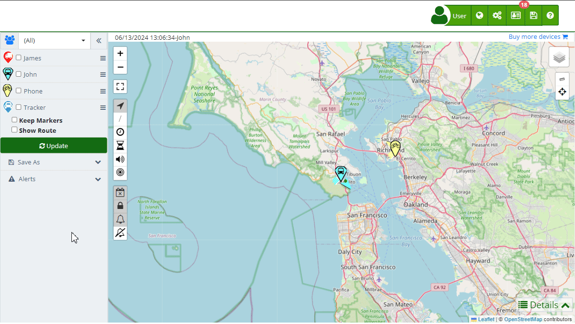The width and height of the screenshot is (575, 324).
Task: Check the James device checkbox
Action: click(x=19, y=58)
